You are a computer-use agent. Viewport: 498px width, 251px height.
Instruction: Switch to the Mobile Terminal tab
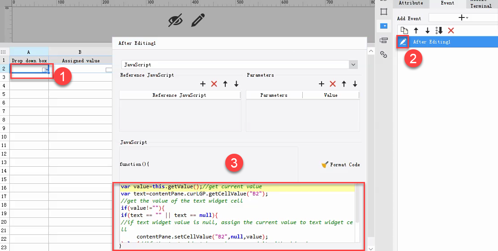481,4
